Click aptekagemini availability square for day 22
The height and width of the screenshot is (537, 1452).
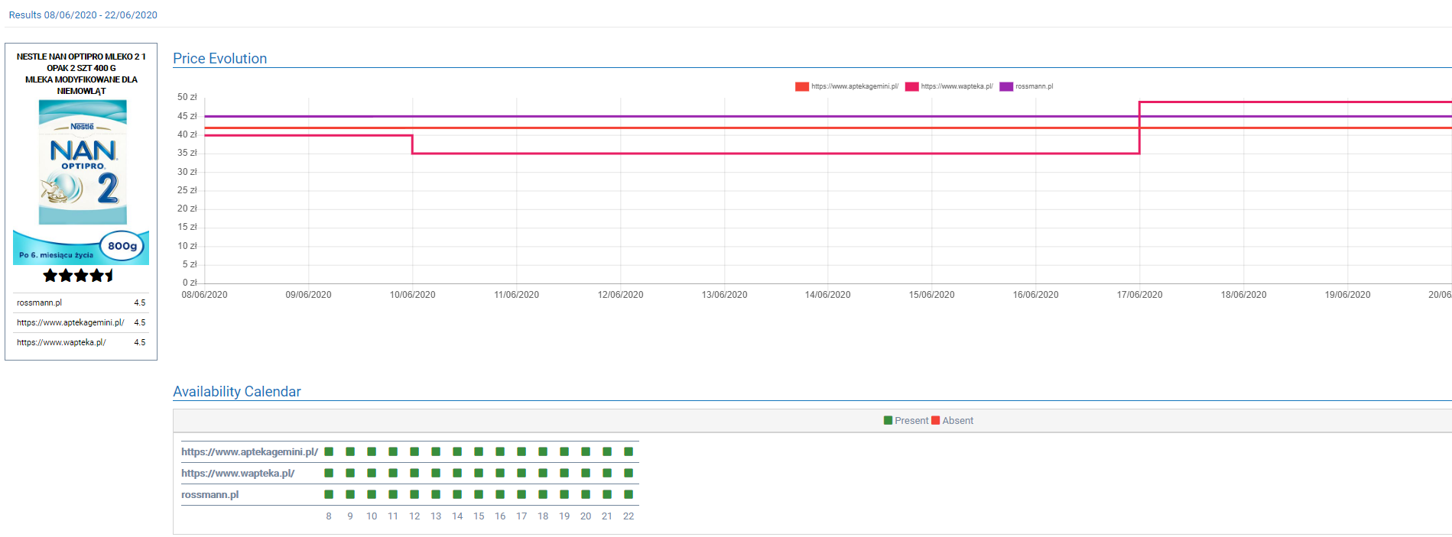click(629, 451)
